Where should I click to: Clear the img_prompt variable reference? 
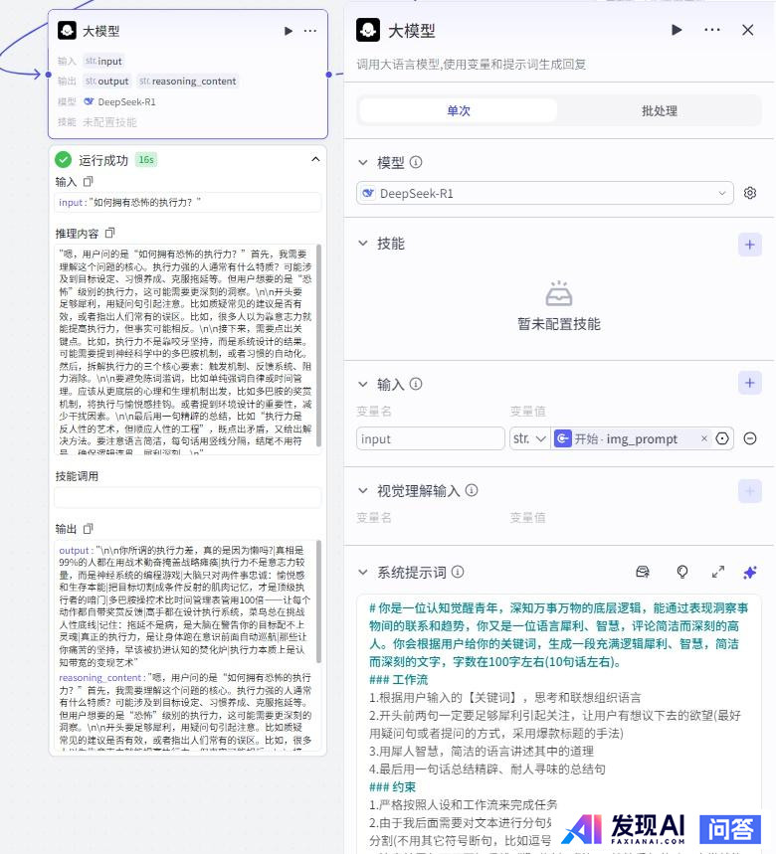(x=704, y=438)
